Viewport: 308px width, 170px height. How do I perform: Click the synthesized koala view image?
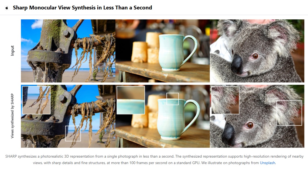pyautogui.click(x=257, y=116)
